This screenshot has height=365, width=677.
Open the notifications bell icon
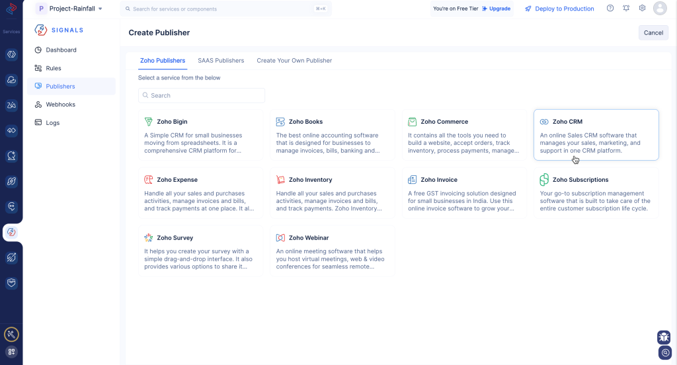click(626, 8)
